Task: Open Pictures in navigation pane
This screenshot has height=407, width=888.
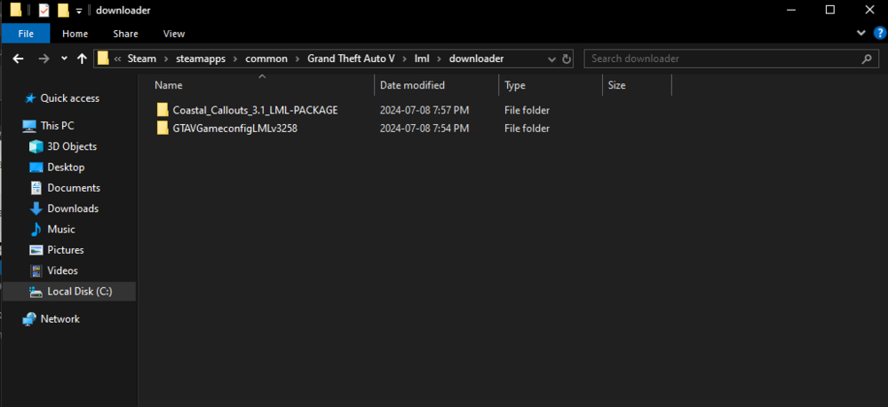Action: click(x=66, y=250)
